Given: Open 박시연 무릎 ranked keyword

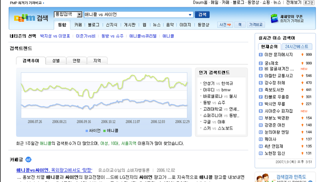Looking at the screenshot, I should (x=275, y=104).
